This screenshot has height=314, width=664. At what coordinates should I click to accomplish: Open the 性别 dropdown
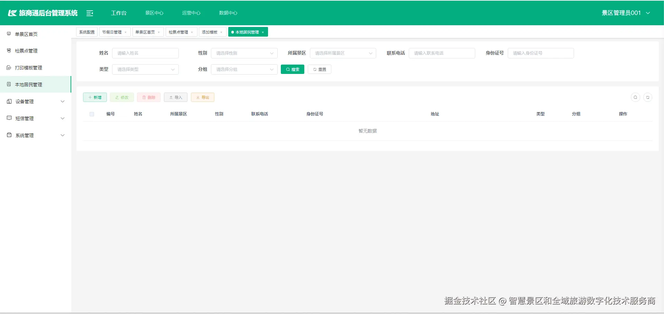[244, 53]
